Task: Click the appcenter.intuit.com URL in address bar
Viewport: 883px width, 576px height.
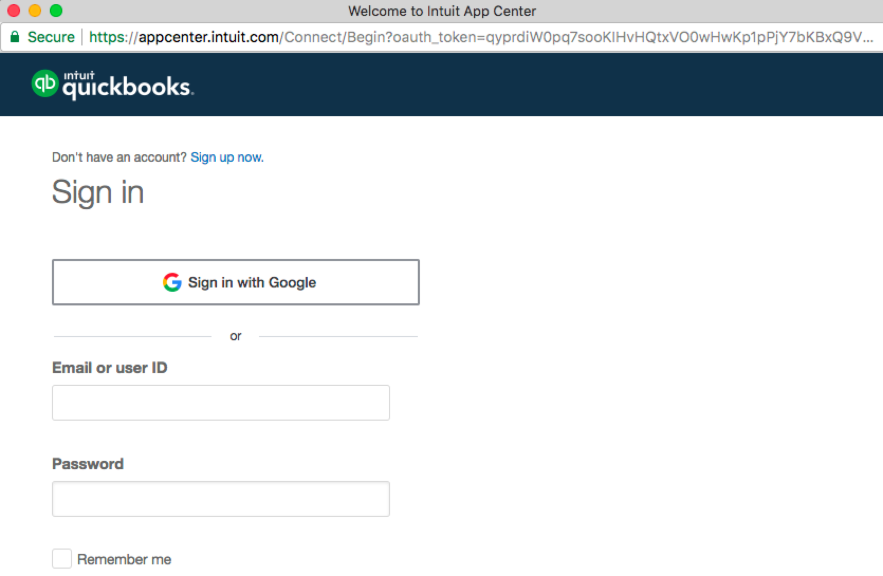Action: point(480,37)
